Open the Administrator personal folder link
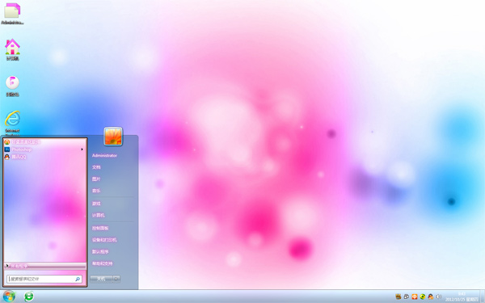This screenshot has width=485, height=303. (x=104, y=155)
